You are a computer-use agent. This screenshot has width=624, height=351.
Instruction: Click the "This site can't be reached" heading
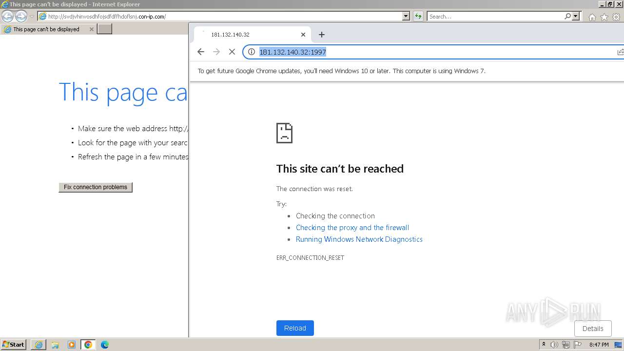click(x=340, y=169)
